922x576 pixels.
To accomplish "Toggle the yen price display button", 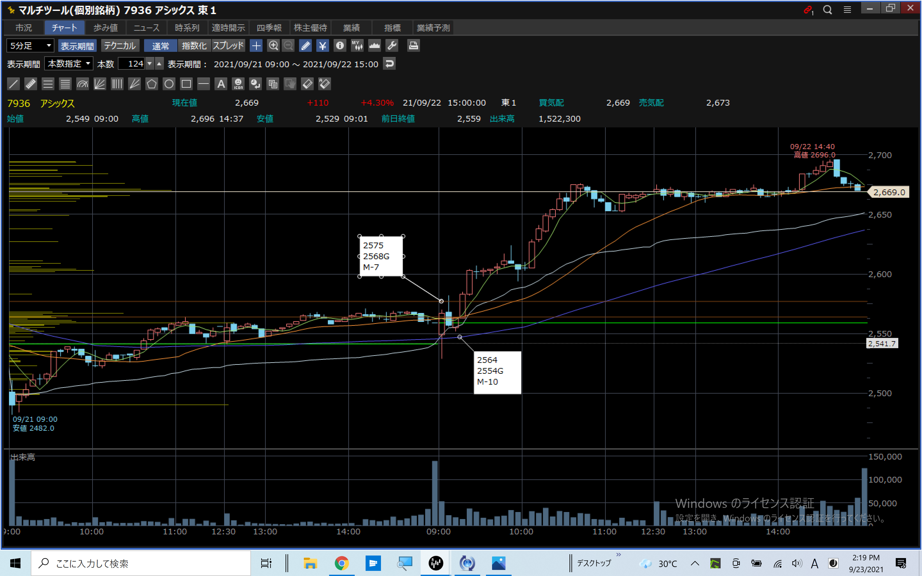I will (x=322, y=46).
